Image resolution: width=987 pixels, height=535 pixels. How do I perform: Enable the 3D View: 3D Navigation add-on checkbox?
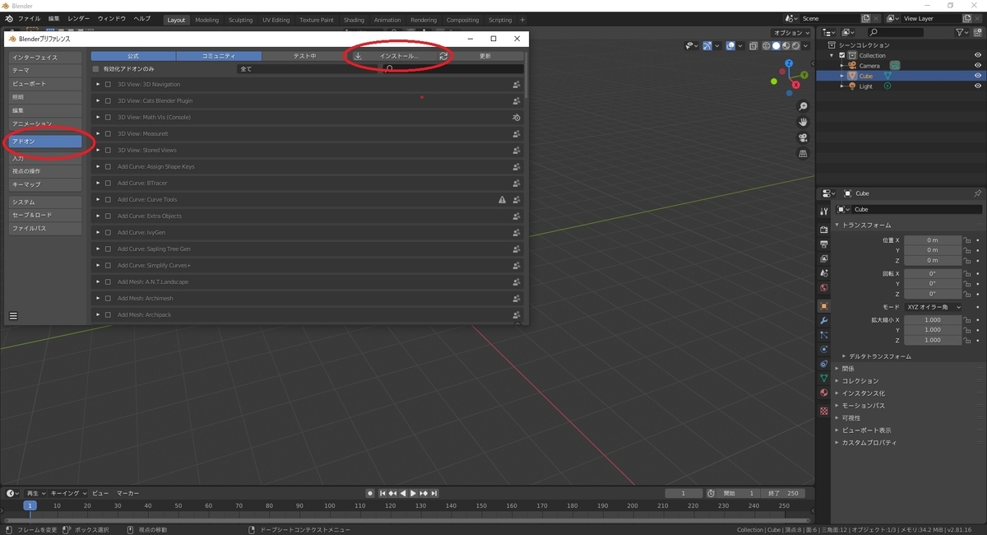point(108,84)
